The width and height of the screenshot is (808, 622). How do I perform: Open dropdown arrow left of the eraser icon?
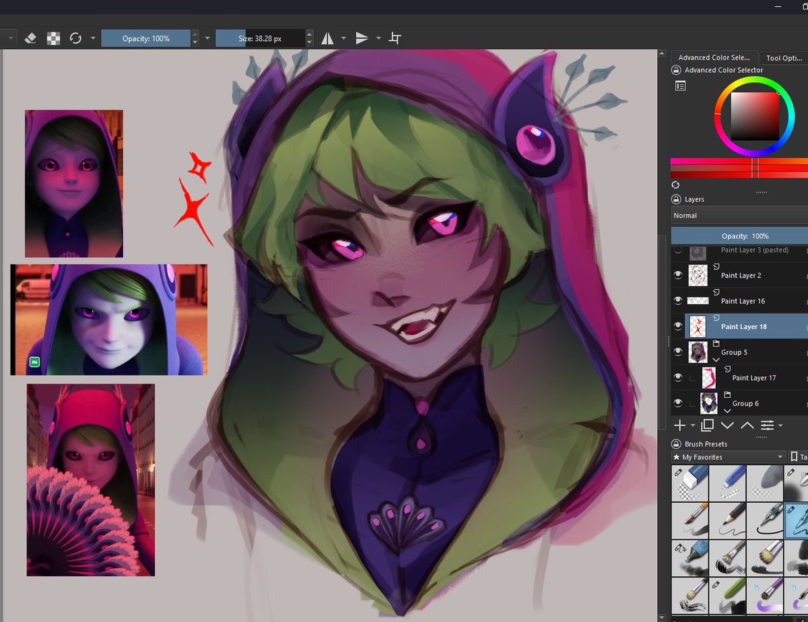pos(11,38)
